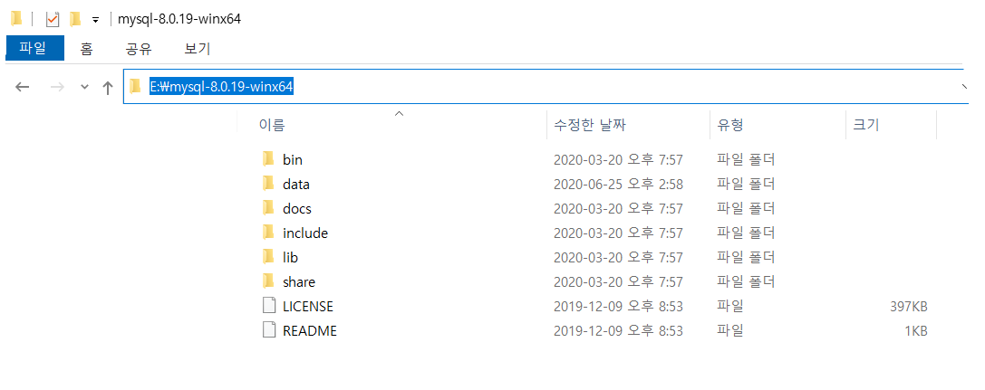Switch to the 보기 tab
985x390 pixels.
pos(198,48)
